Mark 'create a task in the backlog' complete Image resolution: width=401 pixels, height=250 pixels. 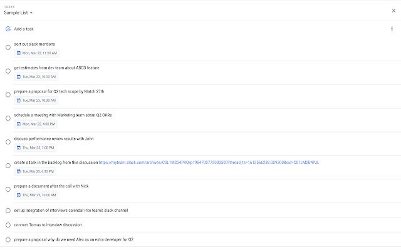click(8, 166)
